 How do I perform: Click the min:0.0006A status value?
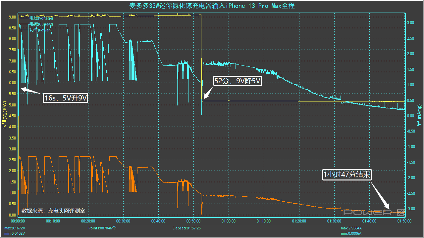pos(351,233)
